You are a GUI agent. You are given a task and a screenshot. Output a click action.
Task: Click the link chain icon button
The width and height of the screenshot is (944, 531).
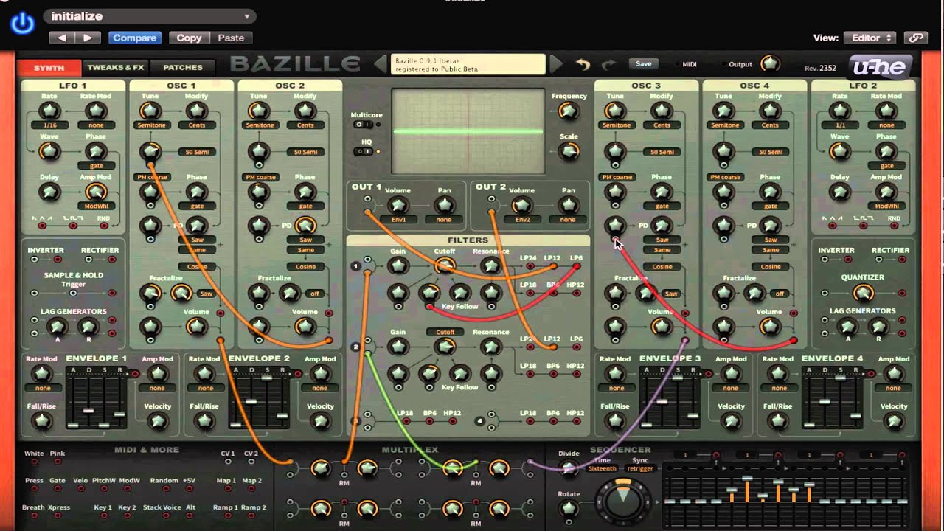[x=915, y=38]
